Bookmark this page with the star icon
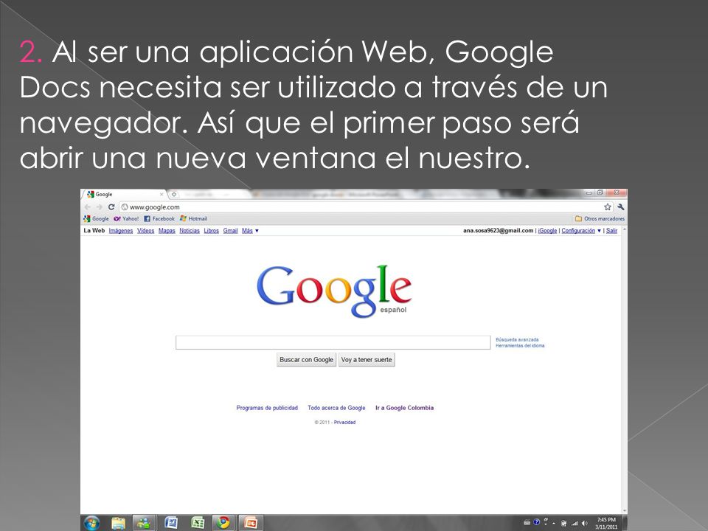The width and height of the screenshot is (708, 531). (x=608, y=206)
